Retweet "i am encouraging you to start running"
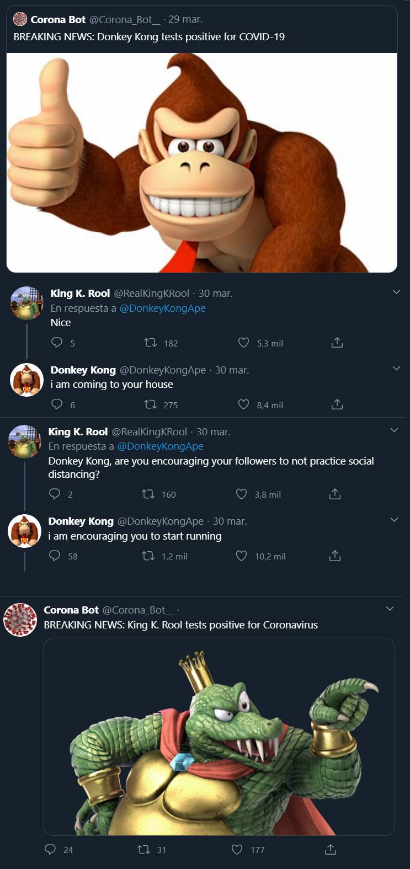Screen dimensions: 410x869 click(148, 556)
